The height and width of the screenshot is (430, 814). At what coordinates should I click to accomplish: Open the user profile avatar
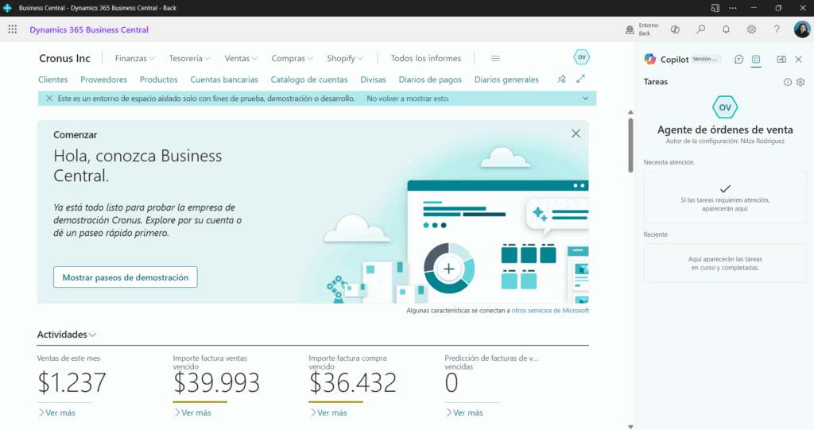pos(802,29)
